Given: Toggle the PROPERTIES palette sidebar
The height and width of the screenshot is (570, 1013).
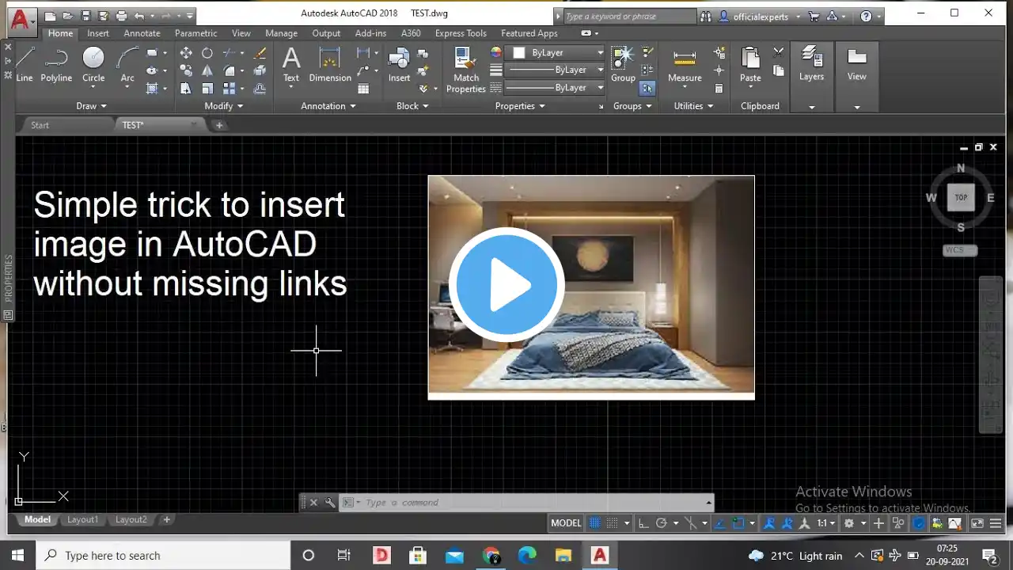Looking at the screenshot, I should click(x=9, y=278).
